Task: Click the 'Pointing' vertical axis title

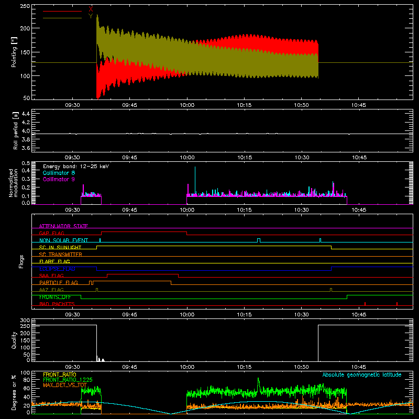Action: pyautogui.click(x=14, y=52)
